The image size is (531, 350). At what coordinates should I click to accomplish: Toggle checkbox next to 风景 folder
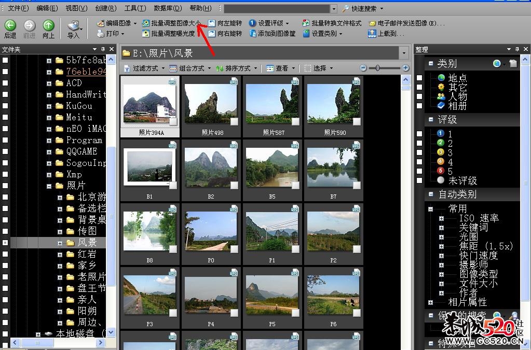coord(5,242)
